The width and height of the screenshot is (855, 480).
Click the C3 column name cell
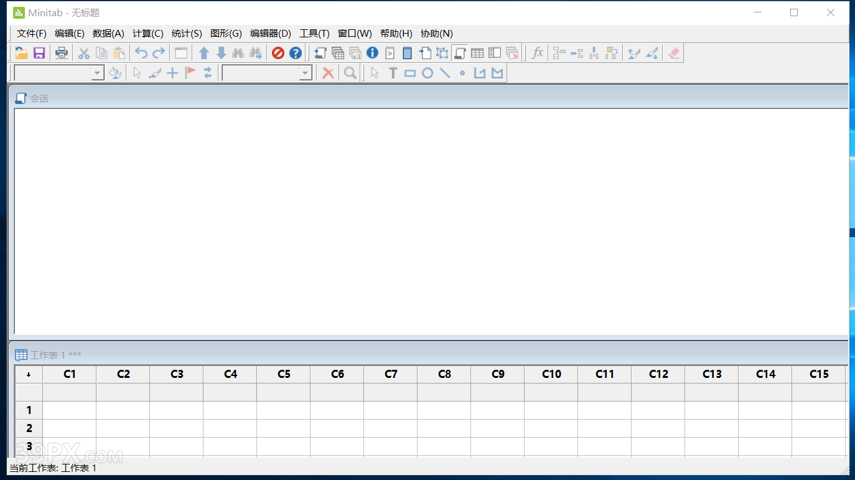click(177, 392)
